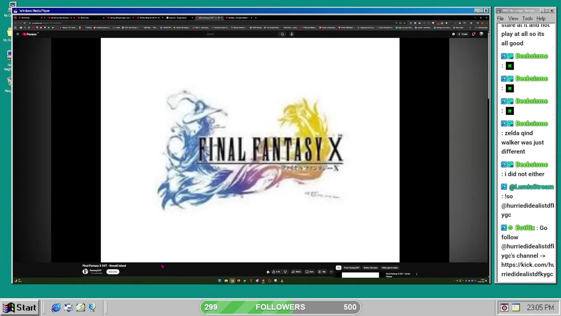Image resolution: width=561 pixels, height=316 pixels.
Task: Like the video with thumbs up
Action: [x=276, y=272]
